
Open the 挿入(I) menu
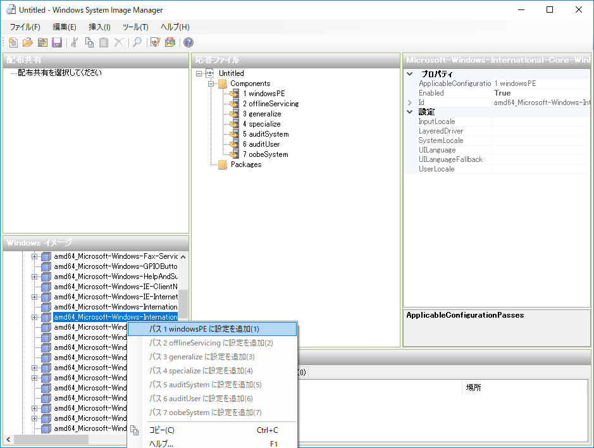[99, 27]
